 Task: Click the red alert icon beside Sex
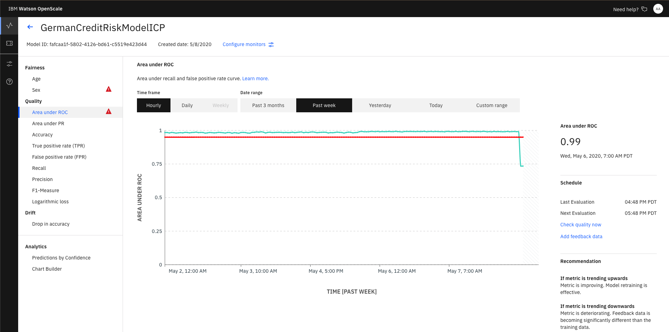pos(109,89)
